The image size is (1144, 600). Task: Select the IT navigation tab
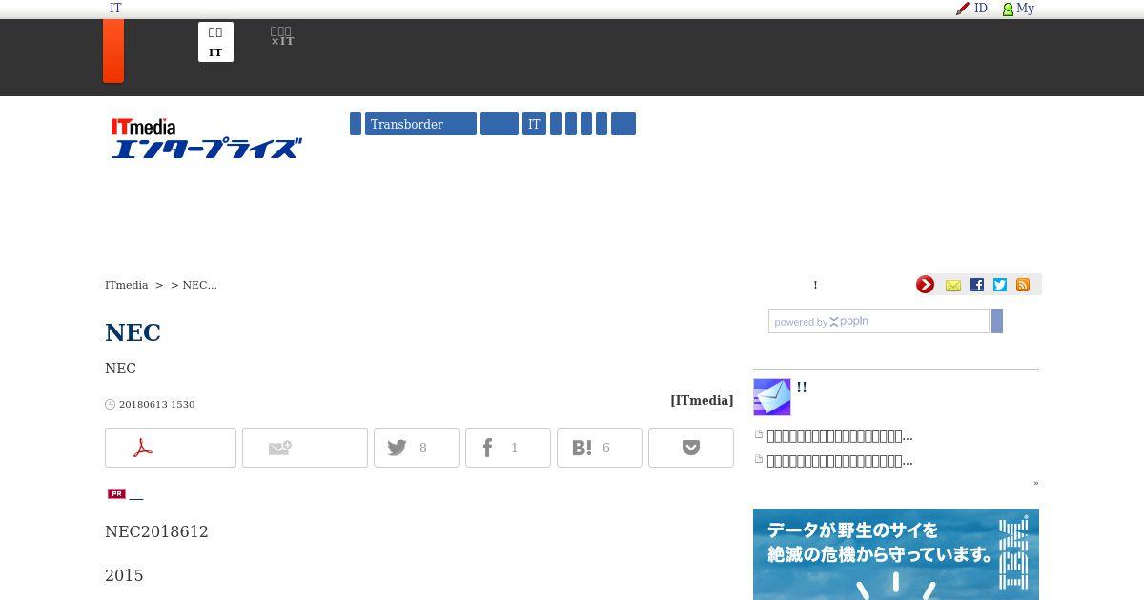[534, 124]
